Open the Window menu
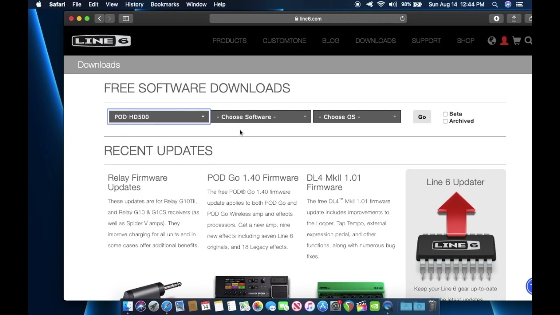The height and width of the screenshot is (315, 560). (x=196, y=4)
